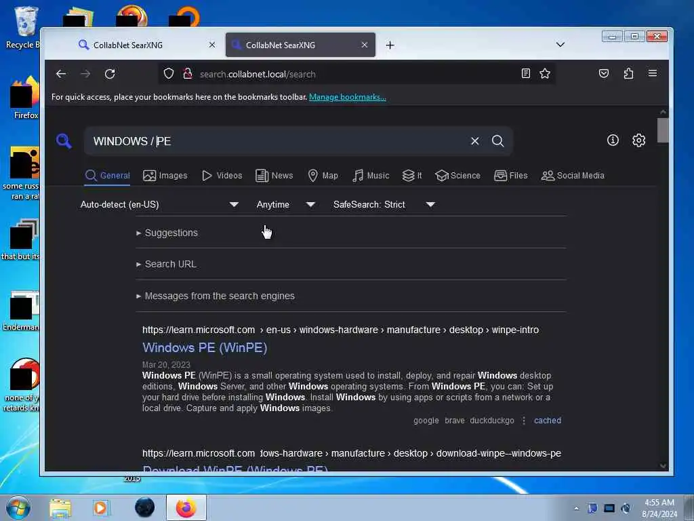Reload the page with the refresh icon

click(x=110, y=74)
